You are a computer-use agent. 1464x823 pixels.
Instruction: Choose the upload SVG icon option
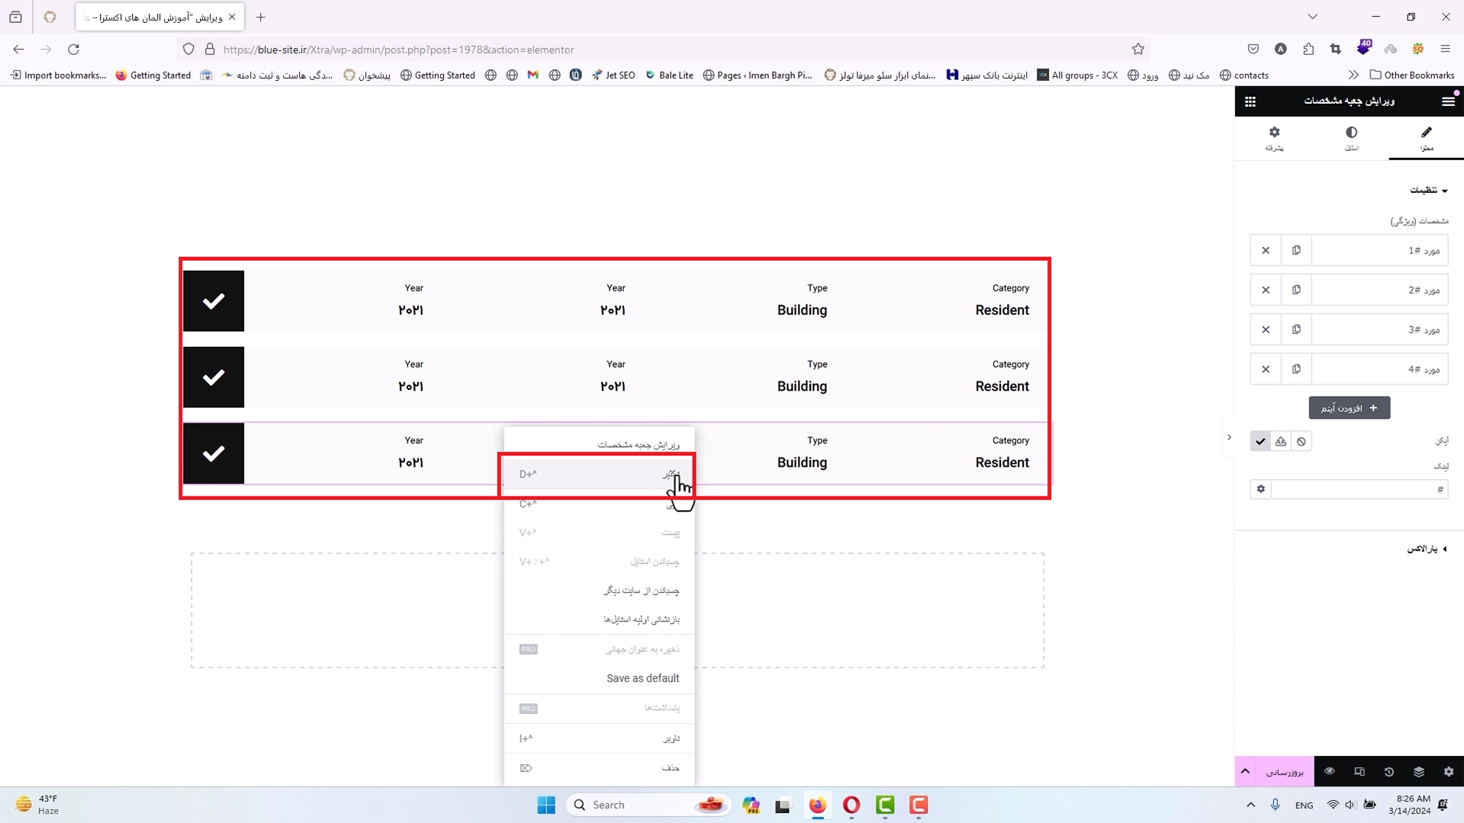1281,441
